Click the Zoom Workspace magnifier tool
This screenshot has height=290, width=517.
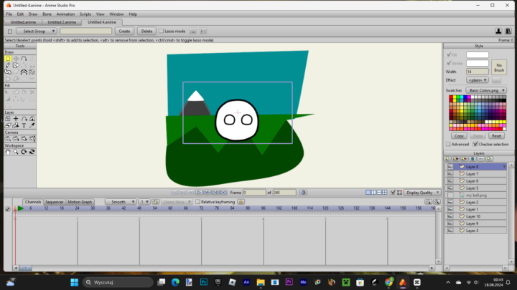[x=16, y=152]
